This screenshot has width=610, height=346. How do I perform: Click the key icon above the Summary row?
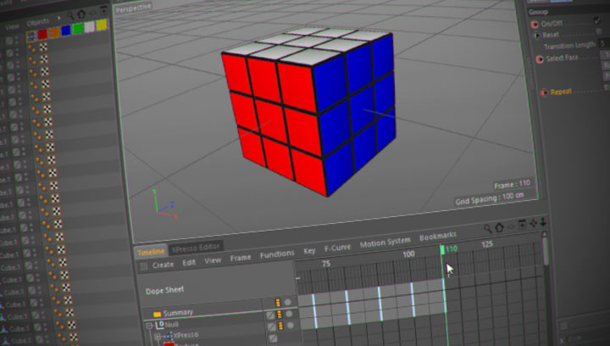(x=278, y=303)
